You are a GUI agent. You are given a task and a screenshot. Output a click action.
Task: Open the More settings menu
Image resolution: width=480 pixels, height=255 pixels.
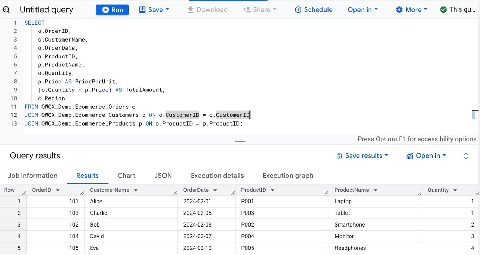click(x=411, y=10)
